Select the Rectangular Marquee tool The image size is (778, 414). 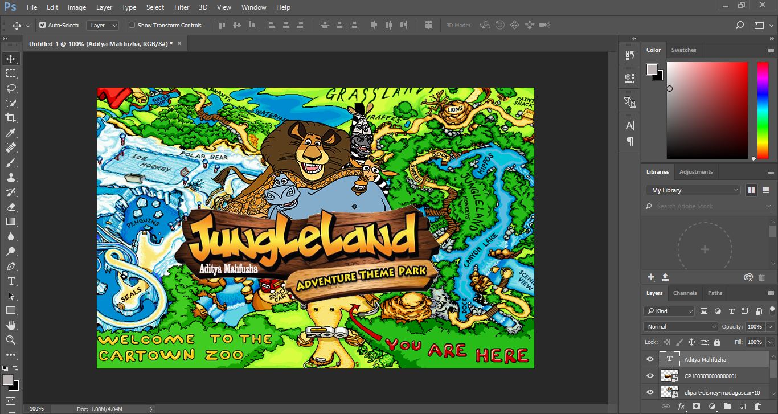pos(11,73)
